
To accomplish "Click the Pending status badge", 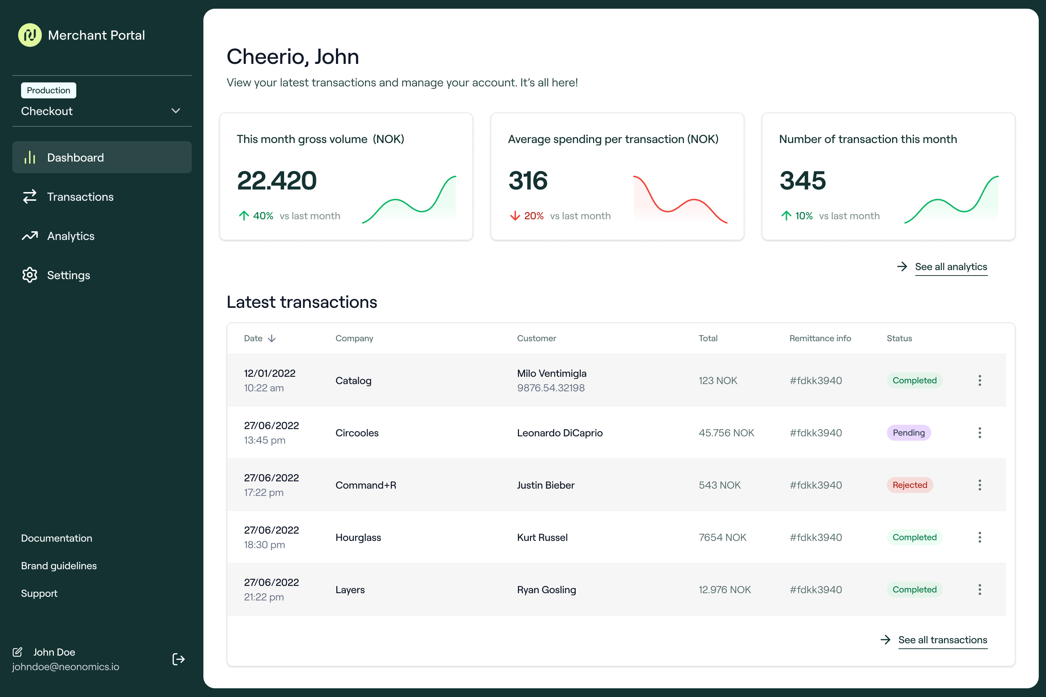I will click(908, 432).
